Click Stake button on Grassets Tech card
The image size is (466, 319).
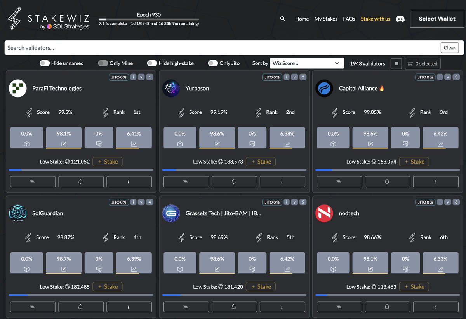pyautogui.click(x=261, y=287)
